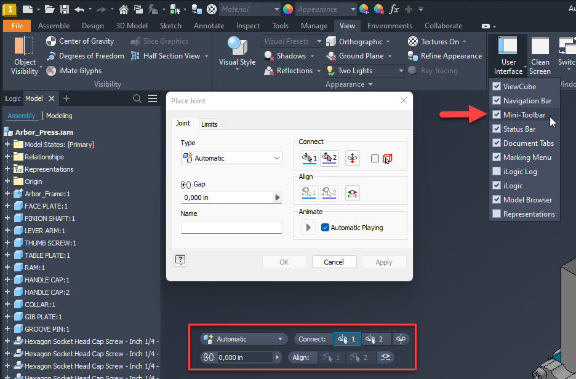The width and height of the screenshot is (576, 379).
Task: Click iMate Glyphs tool
Action: [x=74, y=71]
